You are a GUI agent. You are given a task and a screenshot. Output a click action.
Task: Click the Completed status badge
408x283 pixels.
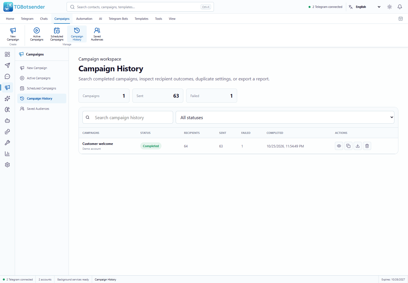click(x=151, y=146)
